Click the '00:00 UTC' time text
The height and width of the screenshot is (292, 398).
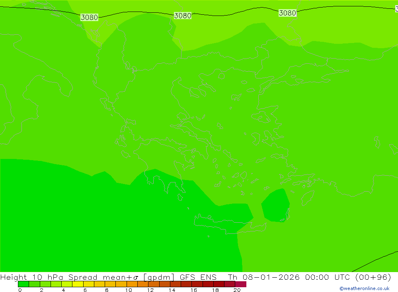(328, 277)
